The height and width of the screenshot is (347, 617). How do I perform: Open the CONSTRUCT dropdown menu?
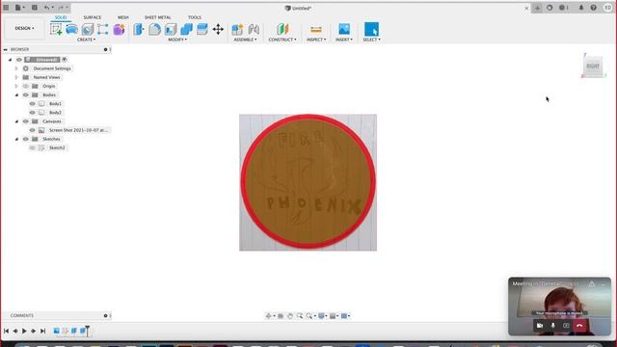coord(282,40)
